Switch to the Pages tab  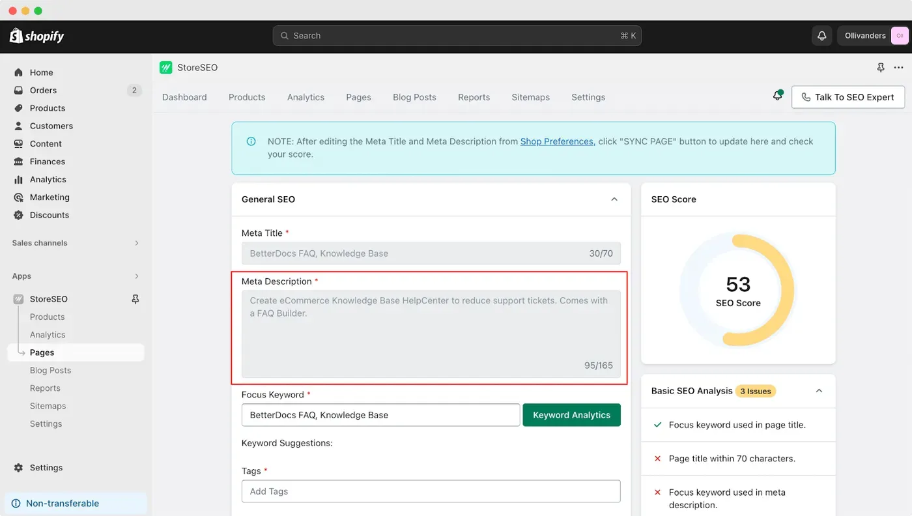[358, 97]
